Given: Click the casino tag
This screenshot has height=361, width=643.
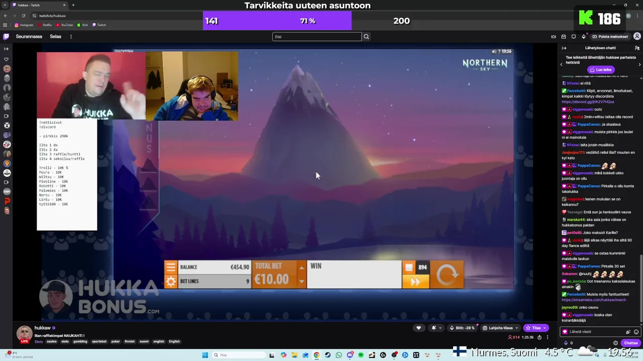Looking at the screenshot, I should 52,341.
